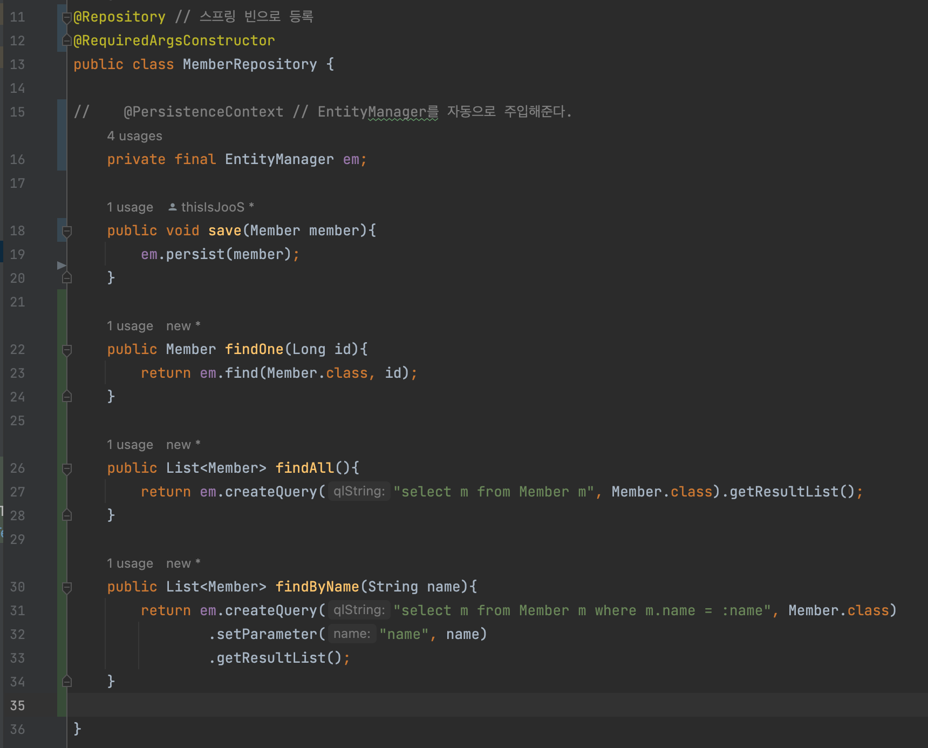Click the 'new *' author hint above findOne
This screenshot has height=748, width=928.
pyautogui.click(x=183, y=326)
